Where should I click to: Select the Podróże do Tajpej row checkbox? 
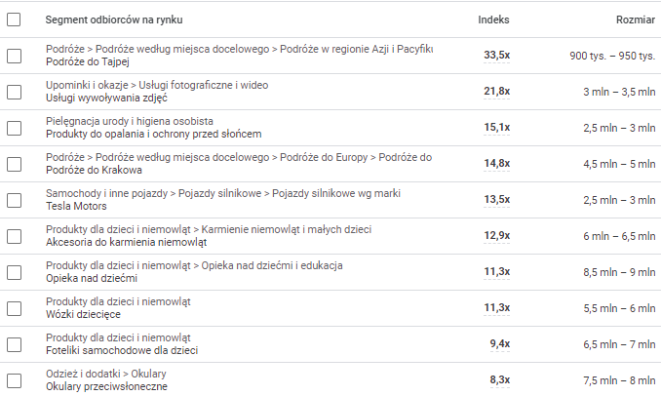click(14, 56)
